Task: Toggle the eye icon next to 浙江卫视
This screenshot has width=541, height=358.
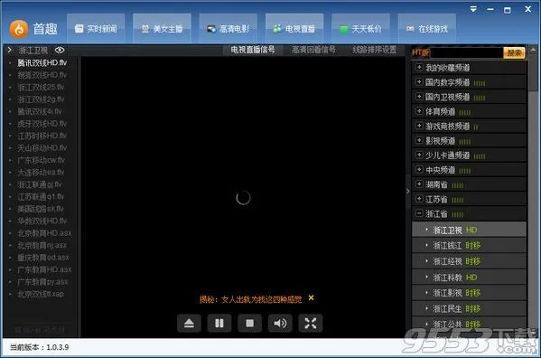Action: pyautogui.click(x=60, y=51)
